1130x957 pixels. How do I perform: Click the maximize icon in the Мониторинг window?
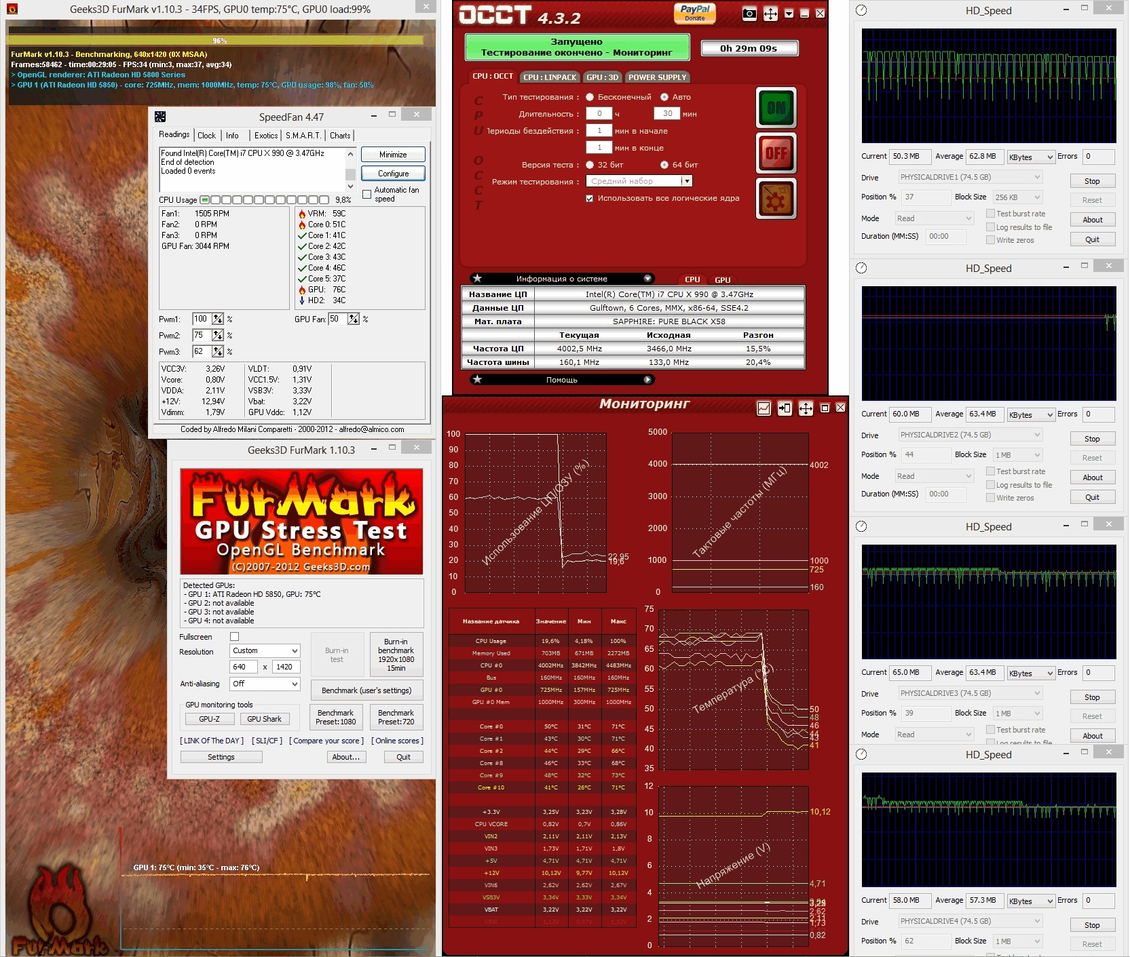(825, 408)
